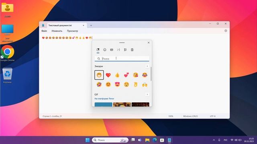The width and height of the screenshot is (257, 144).
Task: Click the microphone tray icon
Action: coord(219,140)
